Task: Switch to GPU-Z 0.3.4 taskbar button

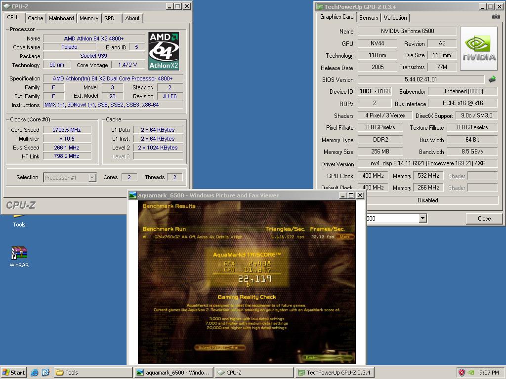Action: click(x=335, y=373)
